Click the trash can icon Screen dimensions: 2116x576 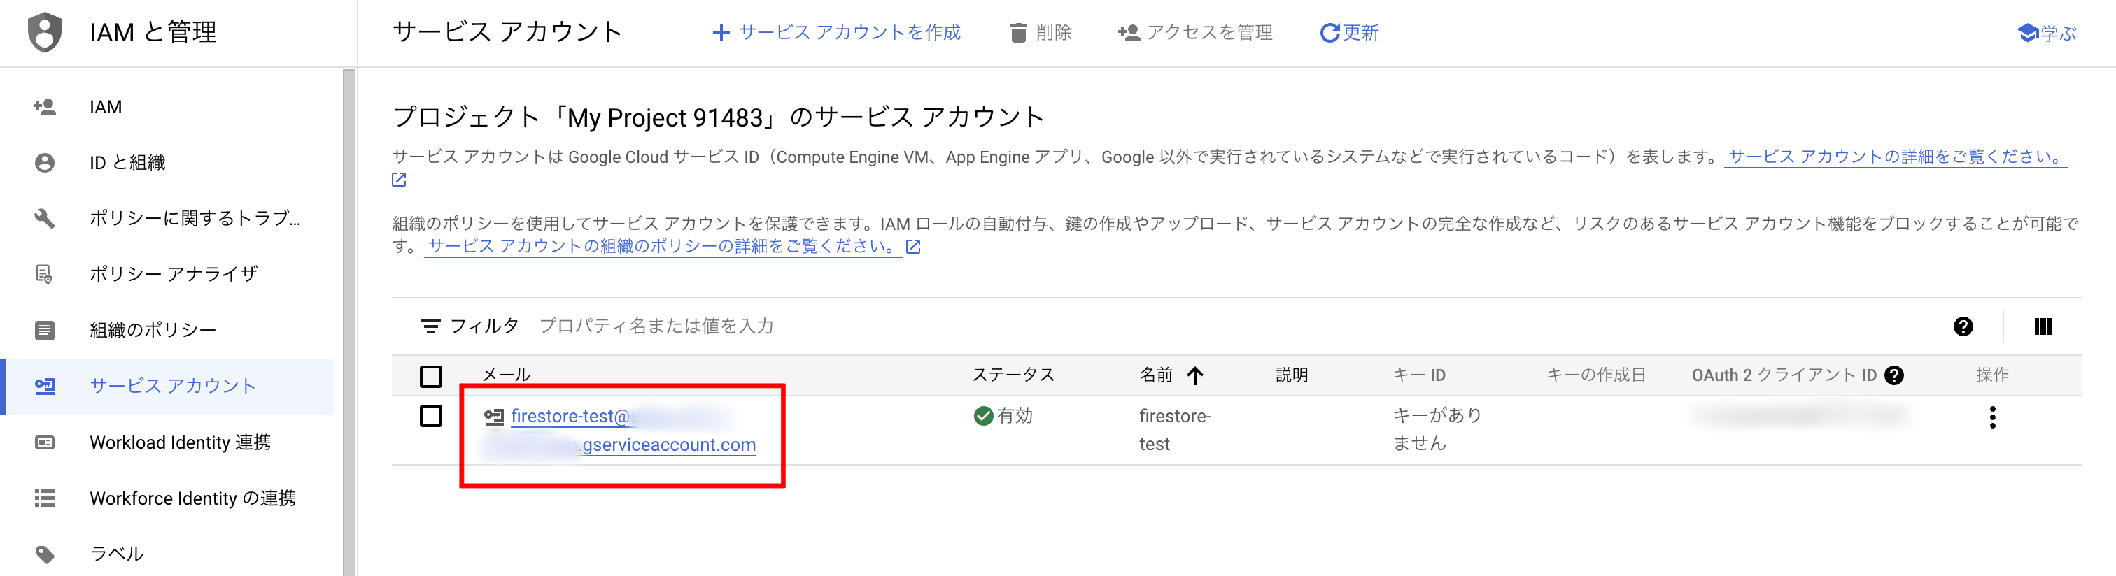1017,33
